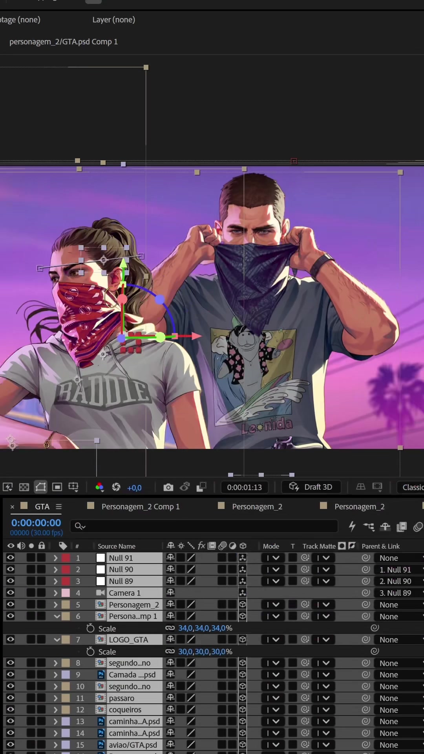Viewport: 424px width, 754px height.
Task: Click the current time 0:00:00:00 display
Action: [x=36, y=523]
